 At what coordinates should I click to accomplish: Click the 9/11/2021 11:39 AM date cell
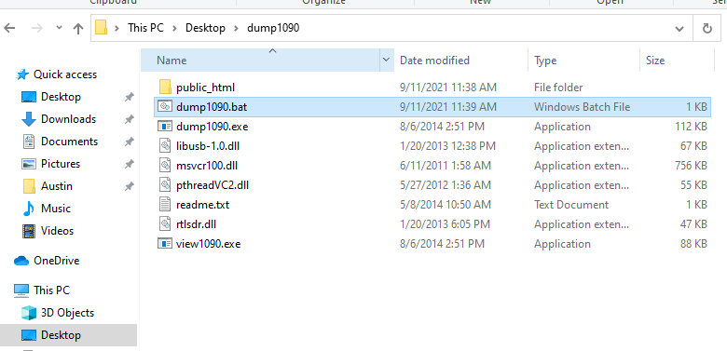pyautogui.click(x=448, y=106)
